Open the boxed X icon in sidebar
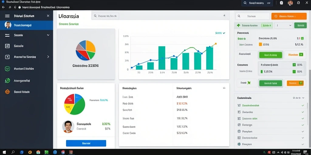Viewport: 311px width, 155px height. coord(7,57)
